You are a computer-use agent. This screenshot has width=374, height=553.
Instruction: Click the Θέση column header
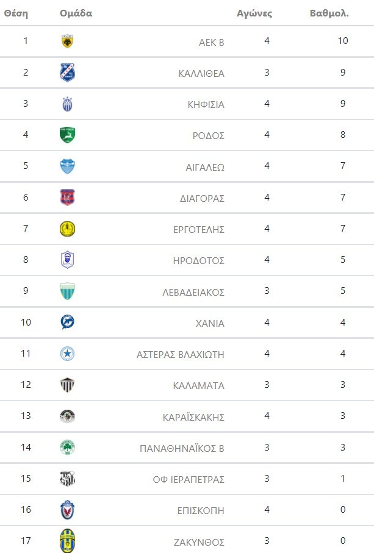tap(16, 13)
